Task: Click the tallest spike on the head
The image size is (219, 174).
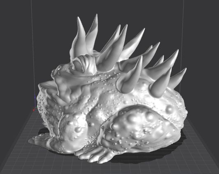Action: (x=93, y=33)
